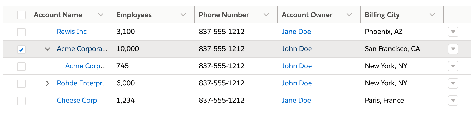
Task: Check the Cheese Corp row checkbox
Action: point(21,101)
